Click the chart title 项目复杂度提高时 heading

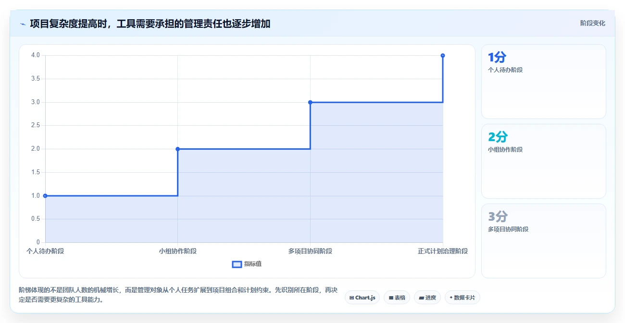[x=150, y=24]
